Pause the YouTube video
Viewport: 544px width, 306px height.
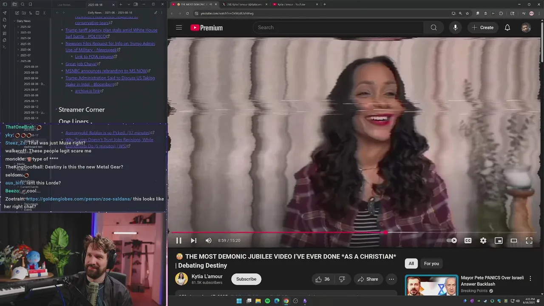click(179, 241)
